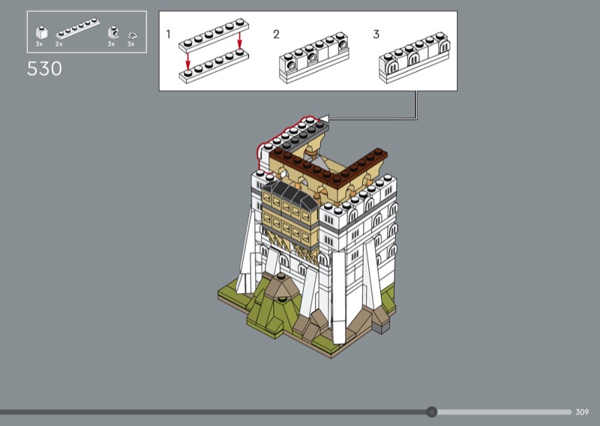The height and width of the screenshot is (426, 600).
Task: Click sub-step 1 stacked plates diagram
Action: coord(213,55)
